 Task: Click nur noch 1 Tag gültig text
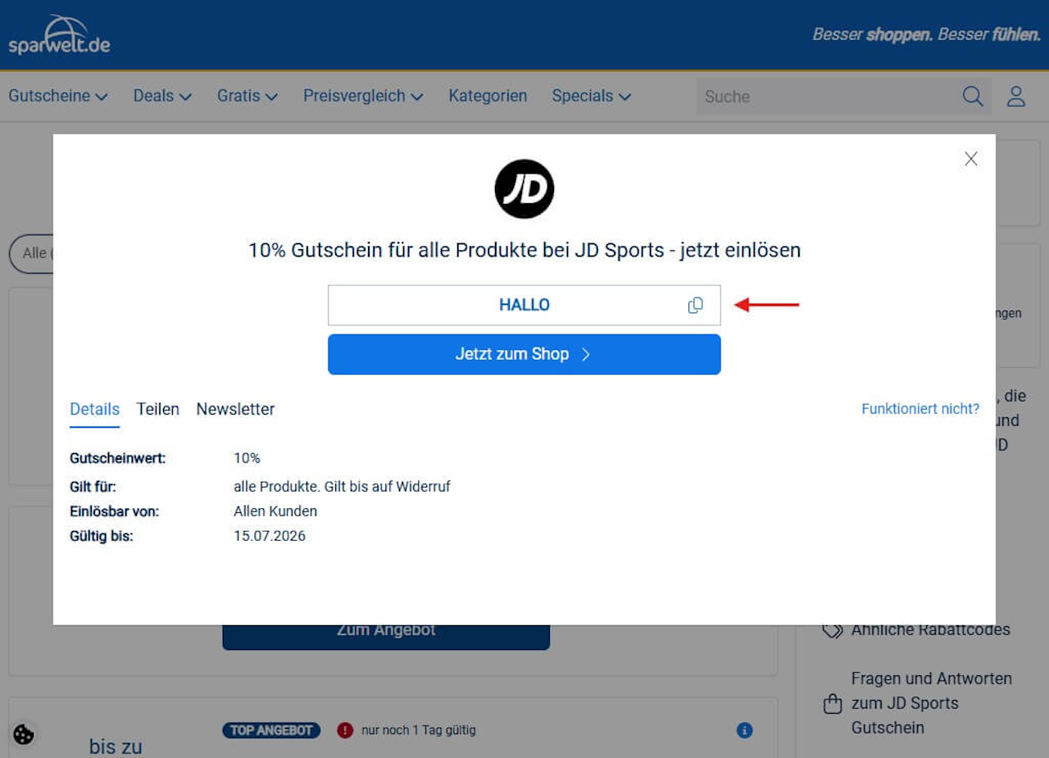pyautogui.click(x=418, y=730)
